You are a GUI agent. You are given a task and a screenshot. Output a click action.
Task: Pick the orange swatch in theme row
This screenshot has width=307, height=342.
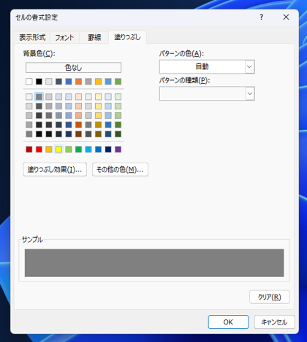[x=78, y=82]
